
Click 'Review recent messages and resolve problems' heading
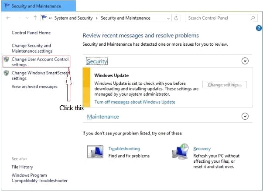click(x=141, y=35)
